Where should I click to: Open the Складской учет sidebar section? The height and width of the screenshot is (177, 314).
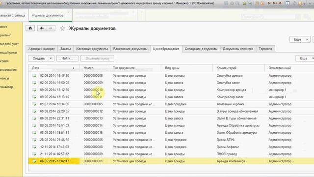(9, 44)
